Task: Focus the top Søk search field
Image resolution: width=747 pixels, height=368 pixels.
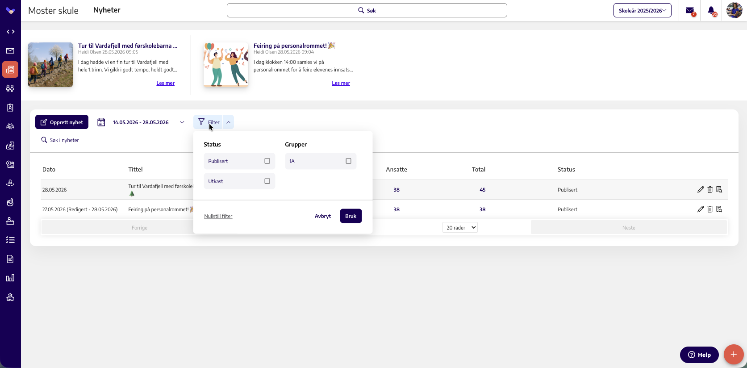Action: click(x=367, y=10)
